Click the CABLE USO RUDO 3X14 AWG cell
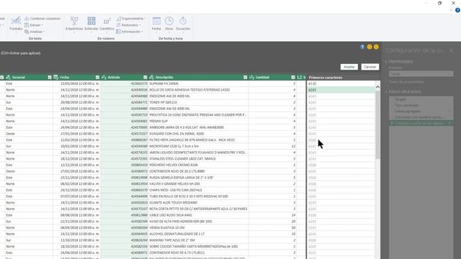 pyautogui.click(x=198, y=215)
